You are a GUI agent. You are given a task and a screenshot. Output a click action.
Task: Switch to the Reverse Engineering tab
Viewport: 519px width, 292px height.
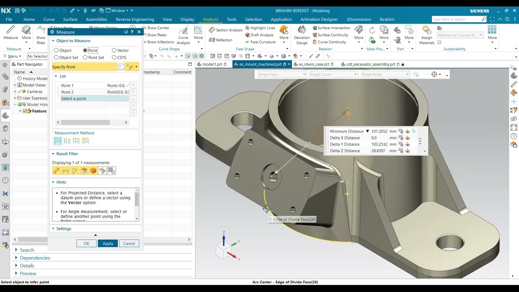(x=135, y=19)
